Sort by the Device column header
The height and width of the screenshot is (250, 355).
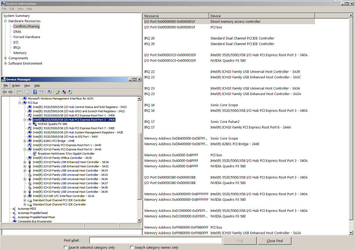[262, 16]
